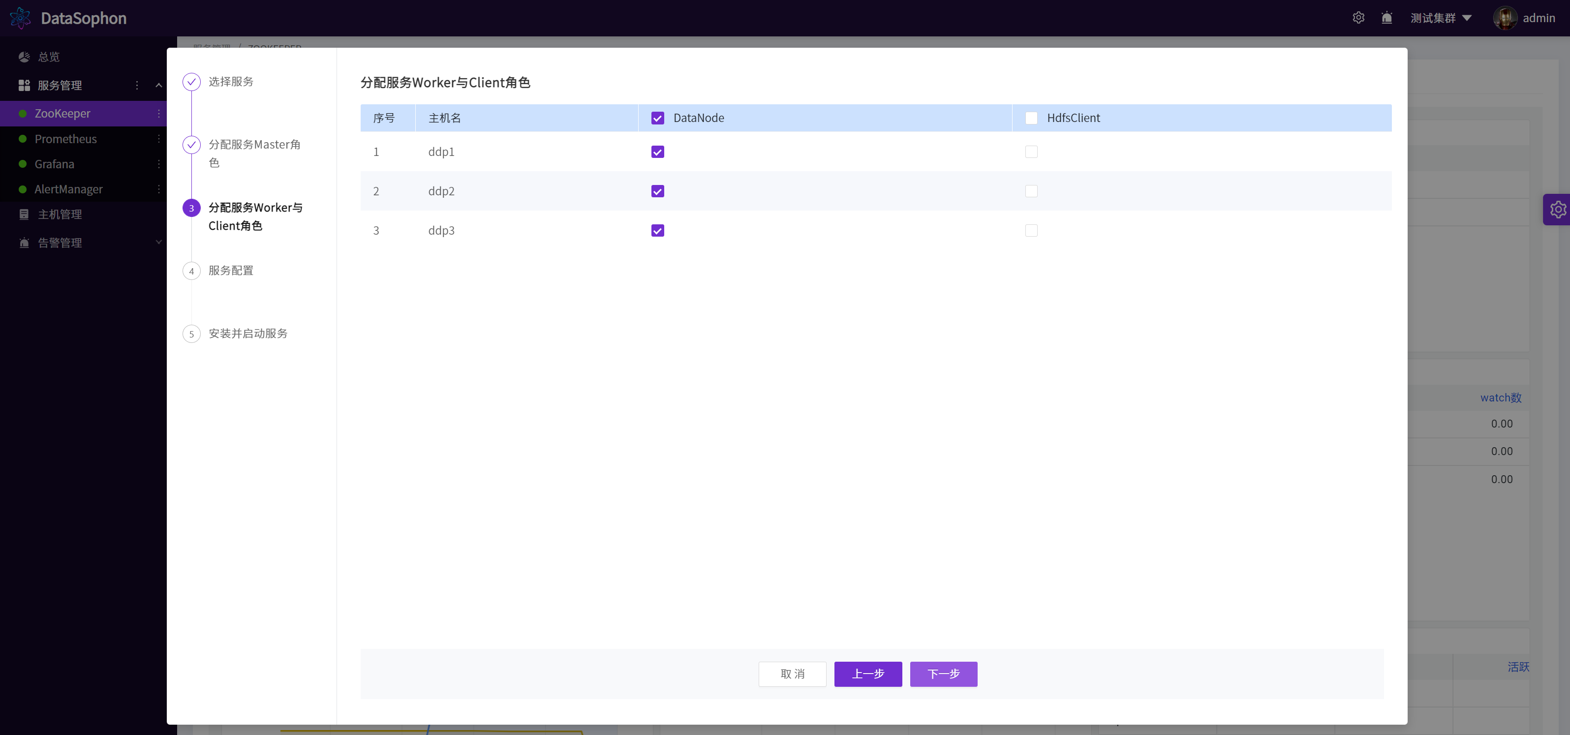Expand the 告警管理 menu chevron
This screenshot has height=735, width=1570.
click(158, 243)
